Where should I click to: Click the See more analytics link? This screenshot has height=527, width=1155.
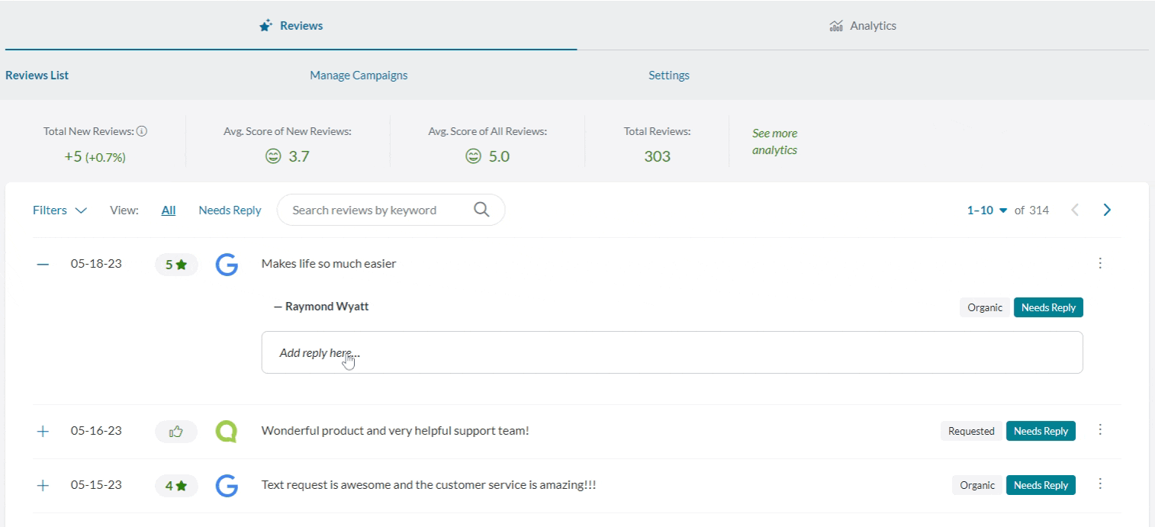click(x=774, y=142)
